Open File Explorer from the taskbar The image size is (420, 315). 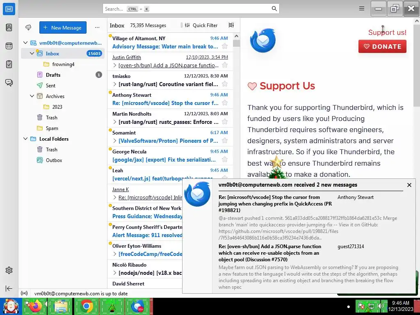point(61,306)
